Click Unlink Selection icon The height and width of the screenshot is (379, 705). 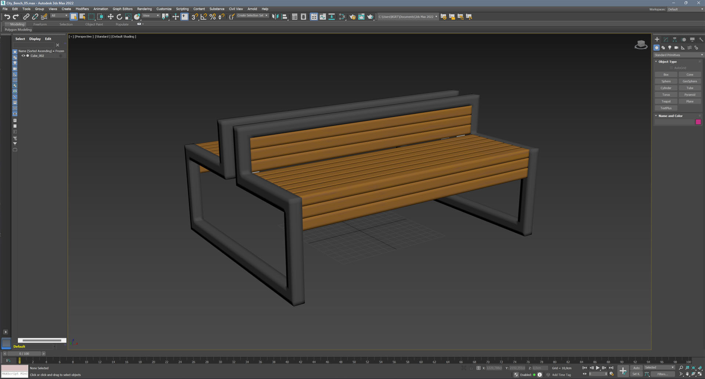click(35, 17)
